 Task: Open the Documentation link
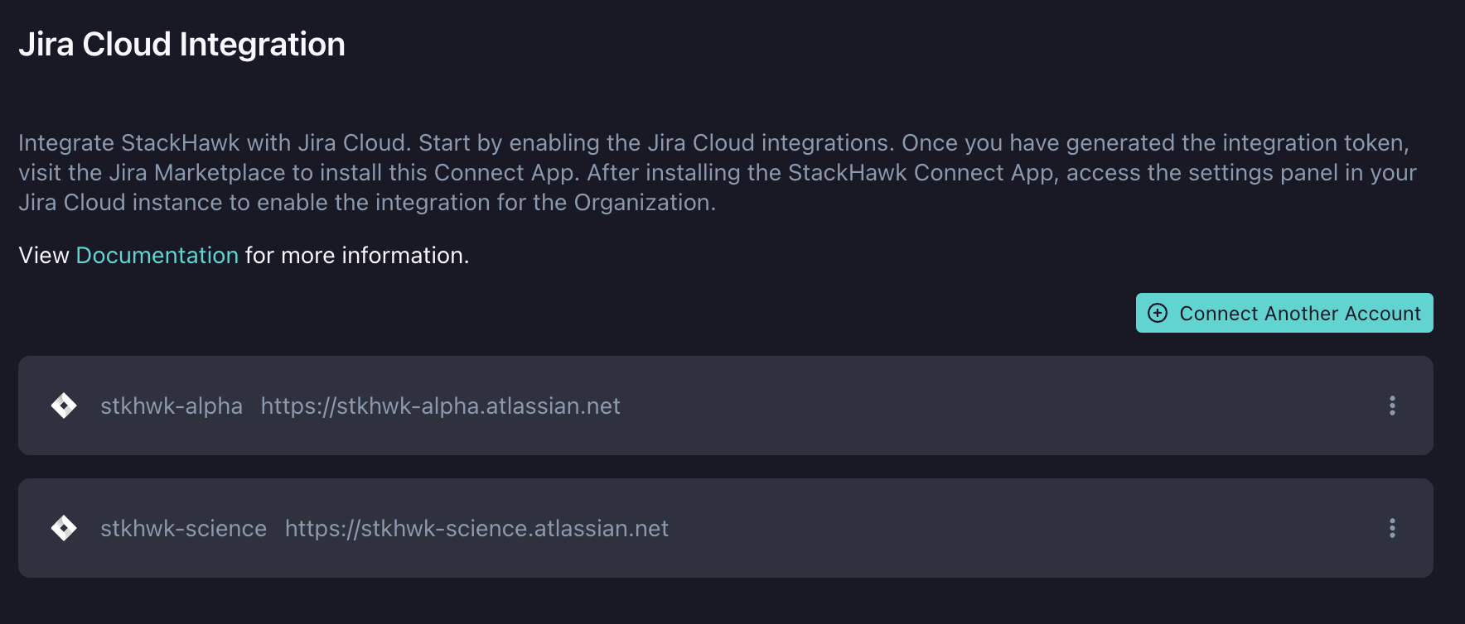(x=157, y=255)
